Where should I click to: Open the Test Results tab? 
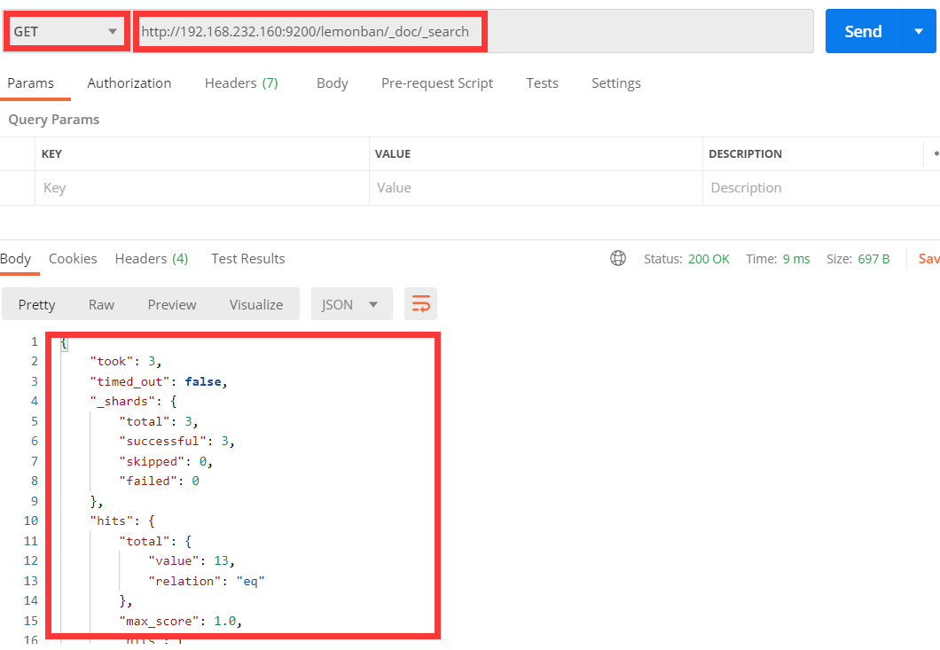pyautogui.click(x=248, y=259)
